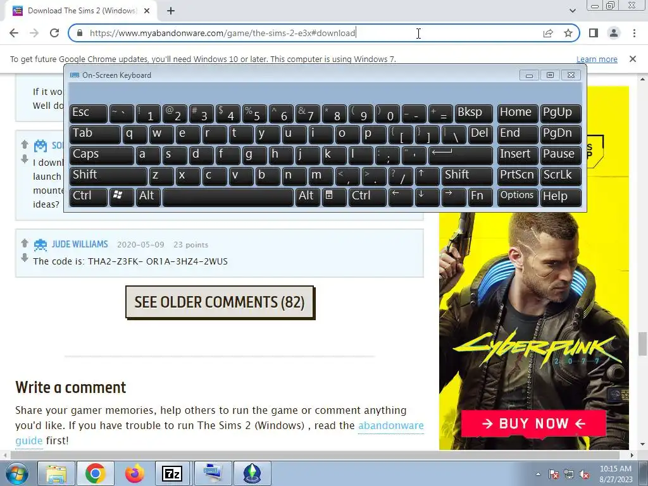Viewport: 648px width, 486px height.
Task: Click the up arrow key on keyboard
Action: click(x=427, y=176)
